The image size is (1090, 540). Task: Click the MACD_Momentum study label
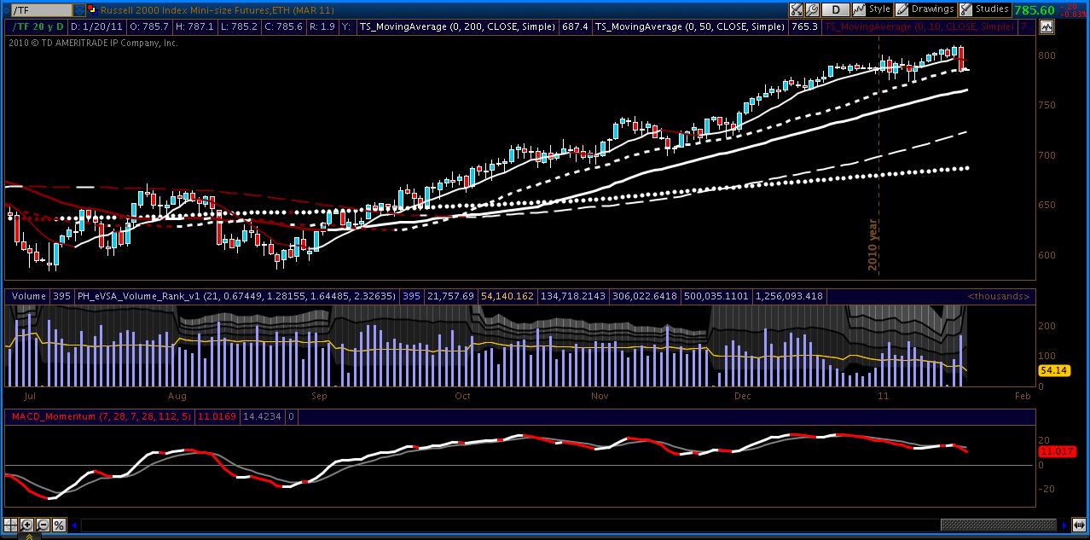pyautogui.click(x=101, y=417)
